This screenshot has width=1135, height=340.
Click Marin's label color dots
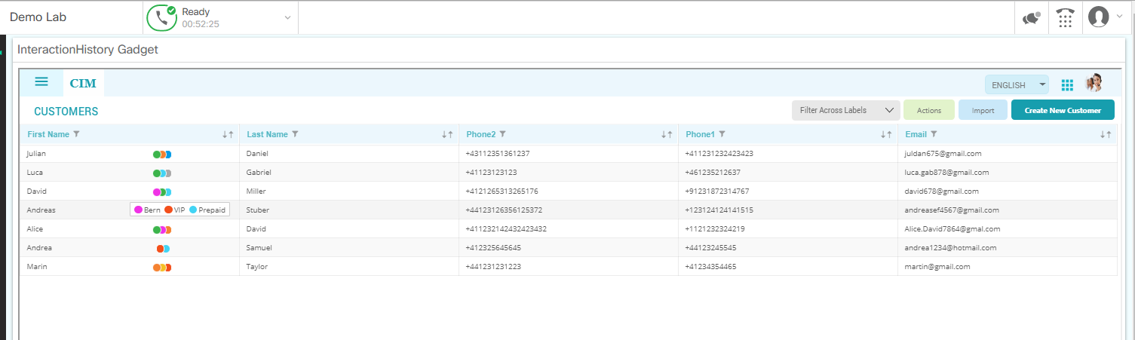point(162,267)
